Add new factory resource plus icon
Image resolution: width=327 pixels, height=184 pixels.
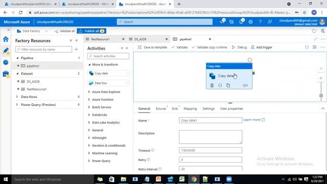[76, 50]
